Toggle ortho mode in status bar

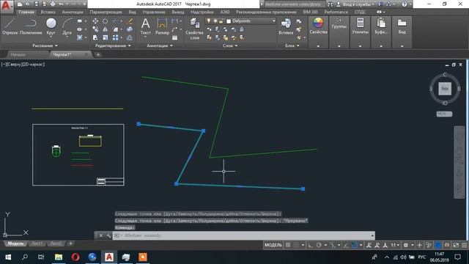coord(311,245)
